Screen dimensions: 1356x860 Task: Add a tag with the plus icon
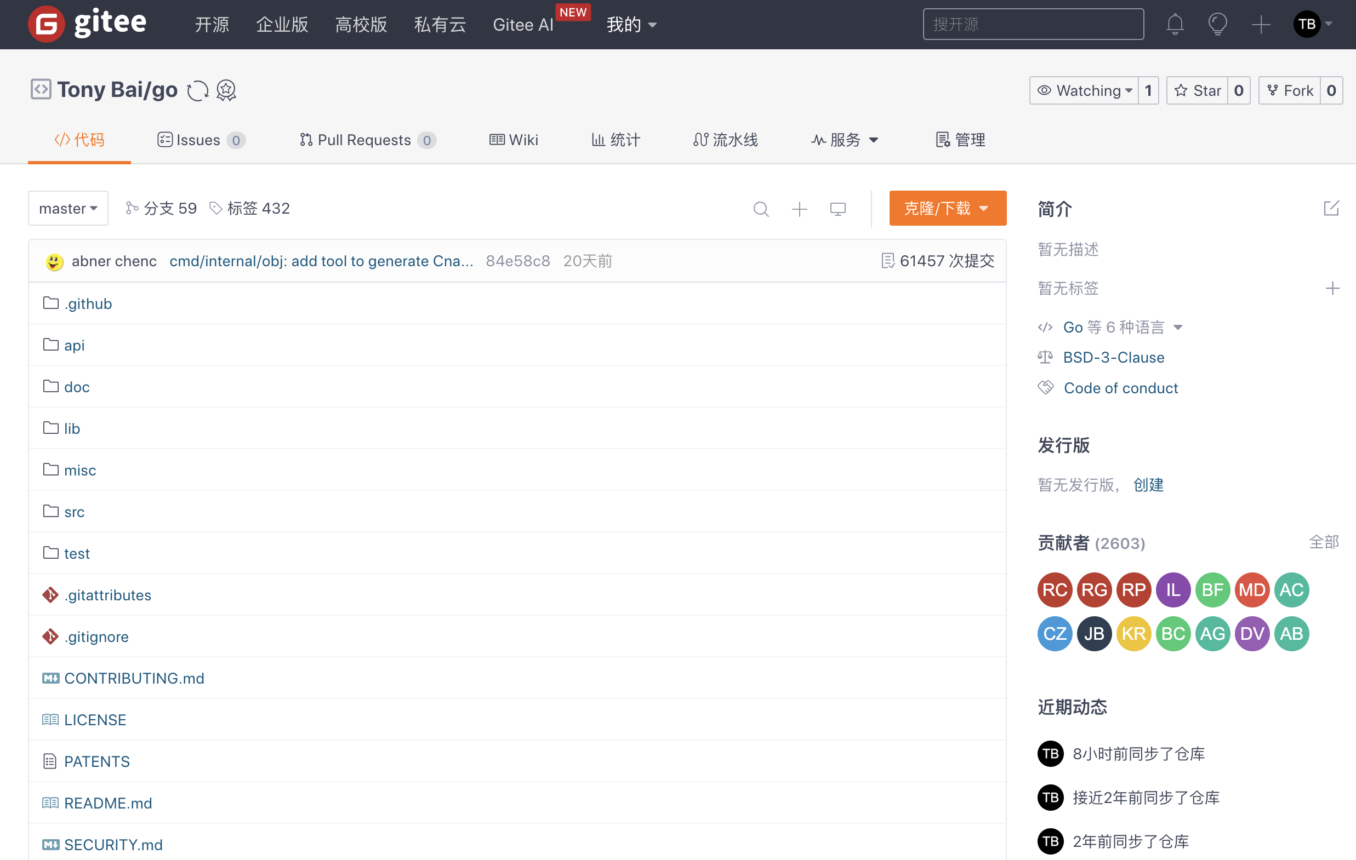coord(1332,288)
